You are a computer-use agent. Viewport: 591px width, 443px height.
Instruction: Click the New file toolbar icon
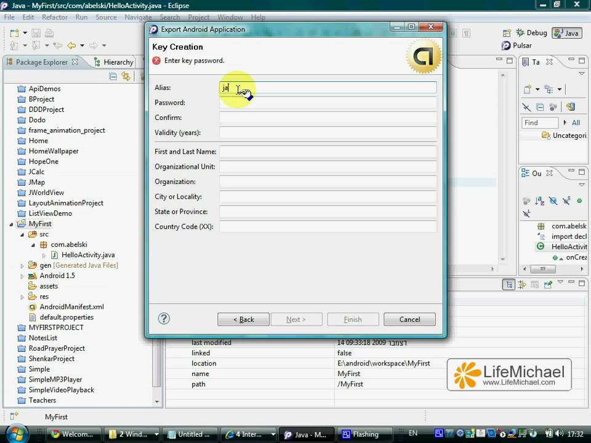point(14,33)
